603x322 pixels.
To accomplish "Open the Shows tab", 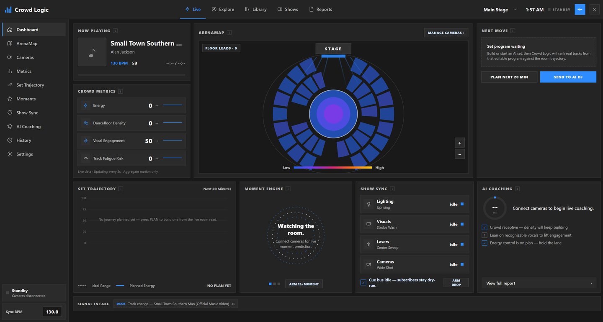I will [288, 9].
